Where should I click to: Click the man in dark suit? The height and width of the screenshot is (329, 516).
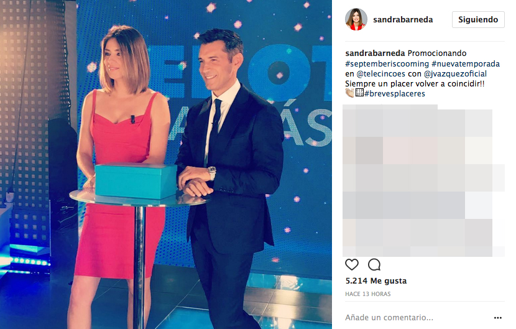tap(231, 171)
